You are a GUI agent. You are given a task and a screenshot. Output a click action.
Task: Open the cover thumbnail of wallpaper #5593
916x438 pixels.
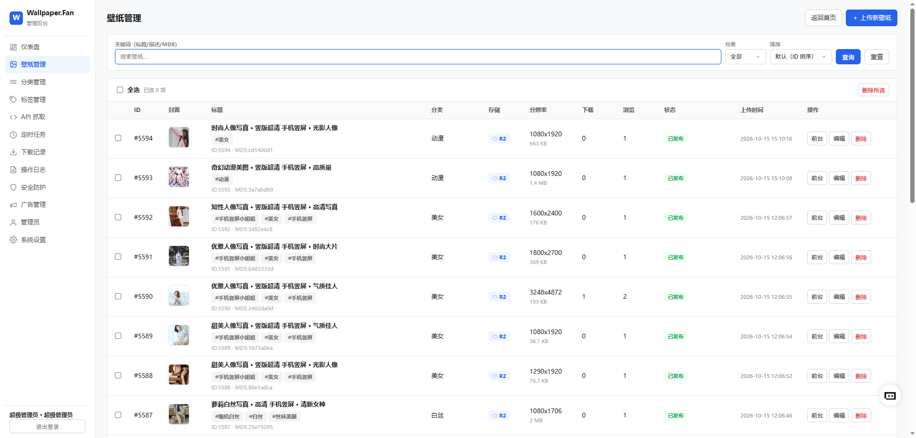point(179,177)
